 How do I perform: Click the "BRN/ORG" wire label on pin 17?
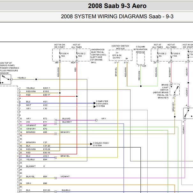coord(31,142)
